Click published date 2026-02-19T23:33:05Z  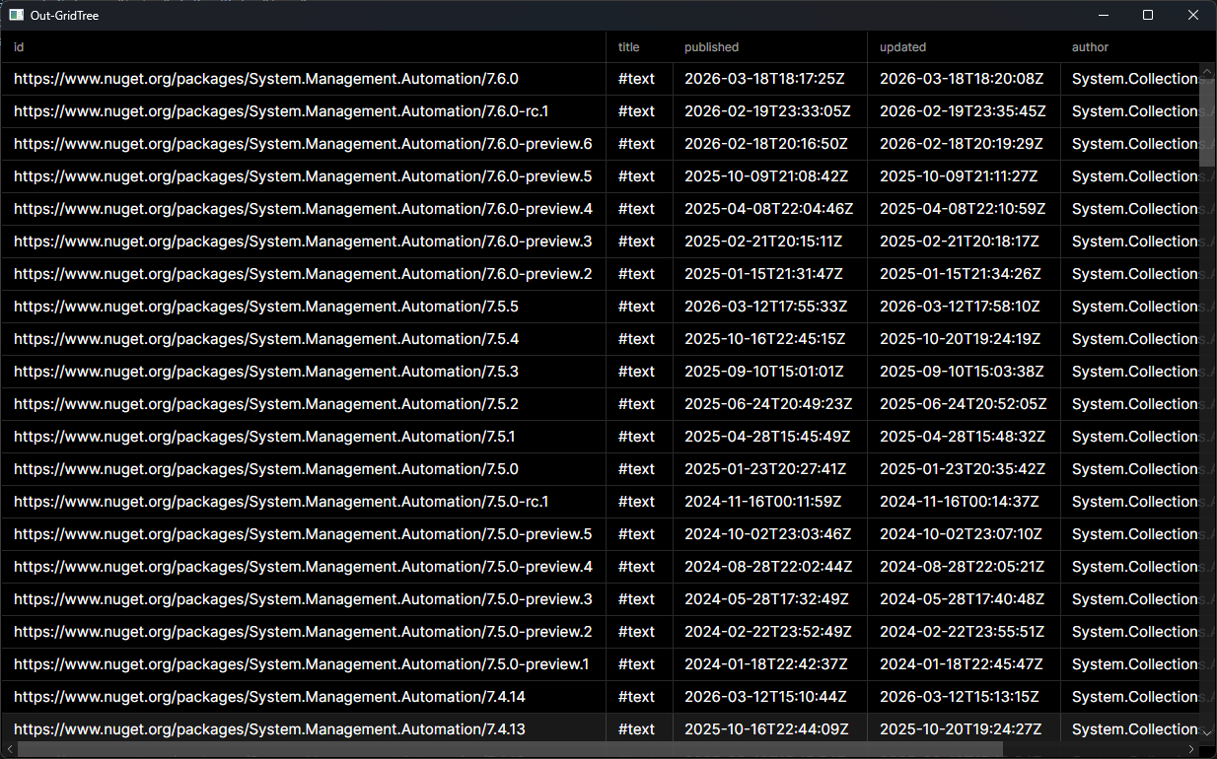click(x=765, y=111)
